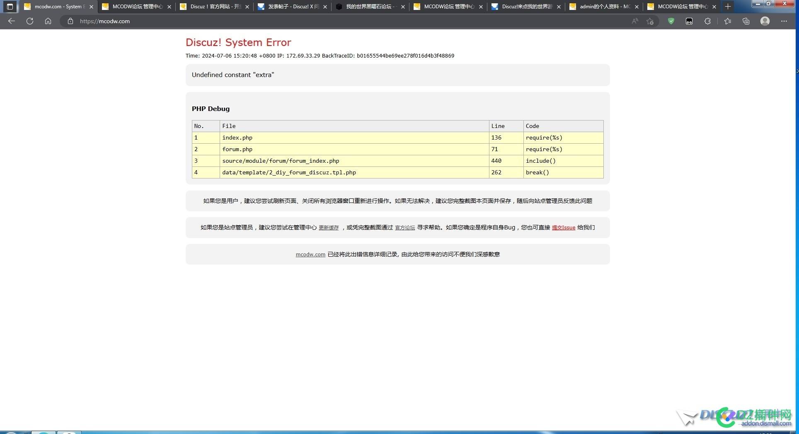Click the File column header

[x=354, y=126]
